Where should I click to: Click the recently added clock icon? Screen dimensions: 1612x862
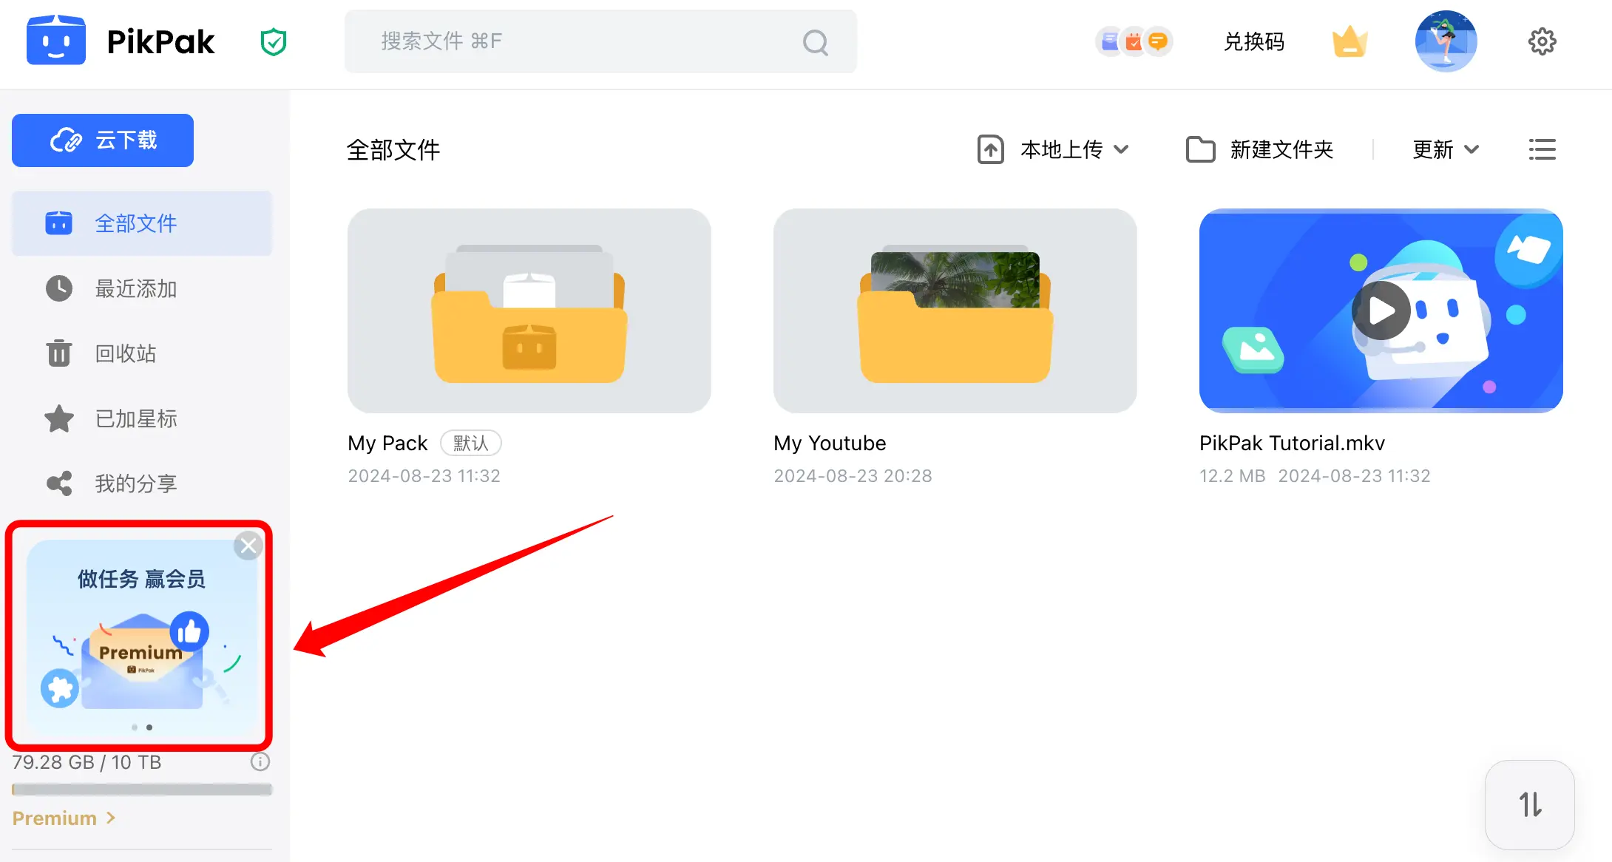[59, 288]
